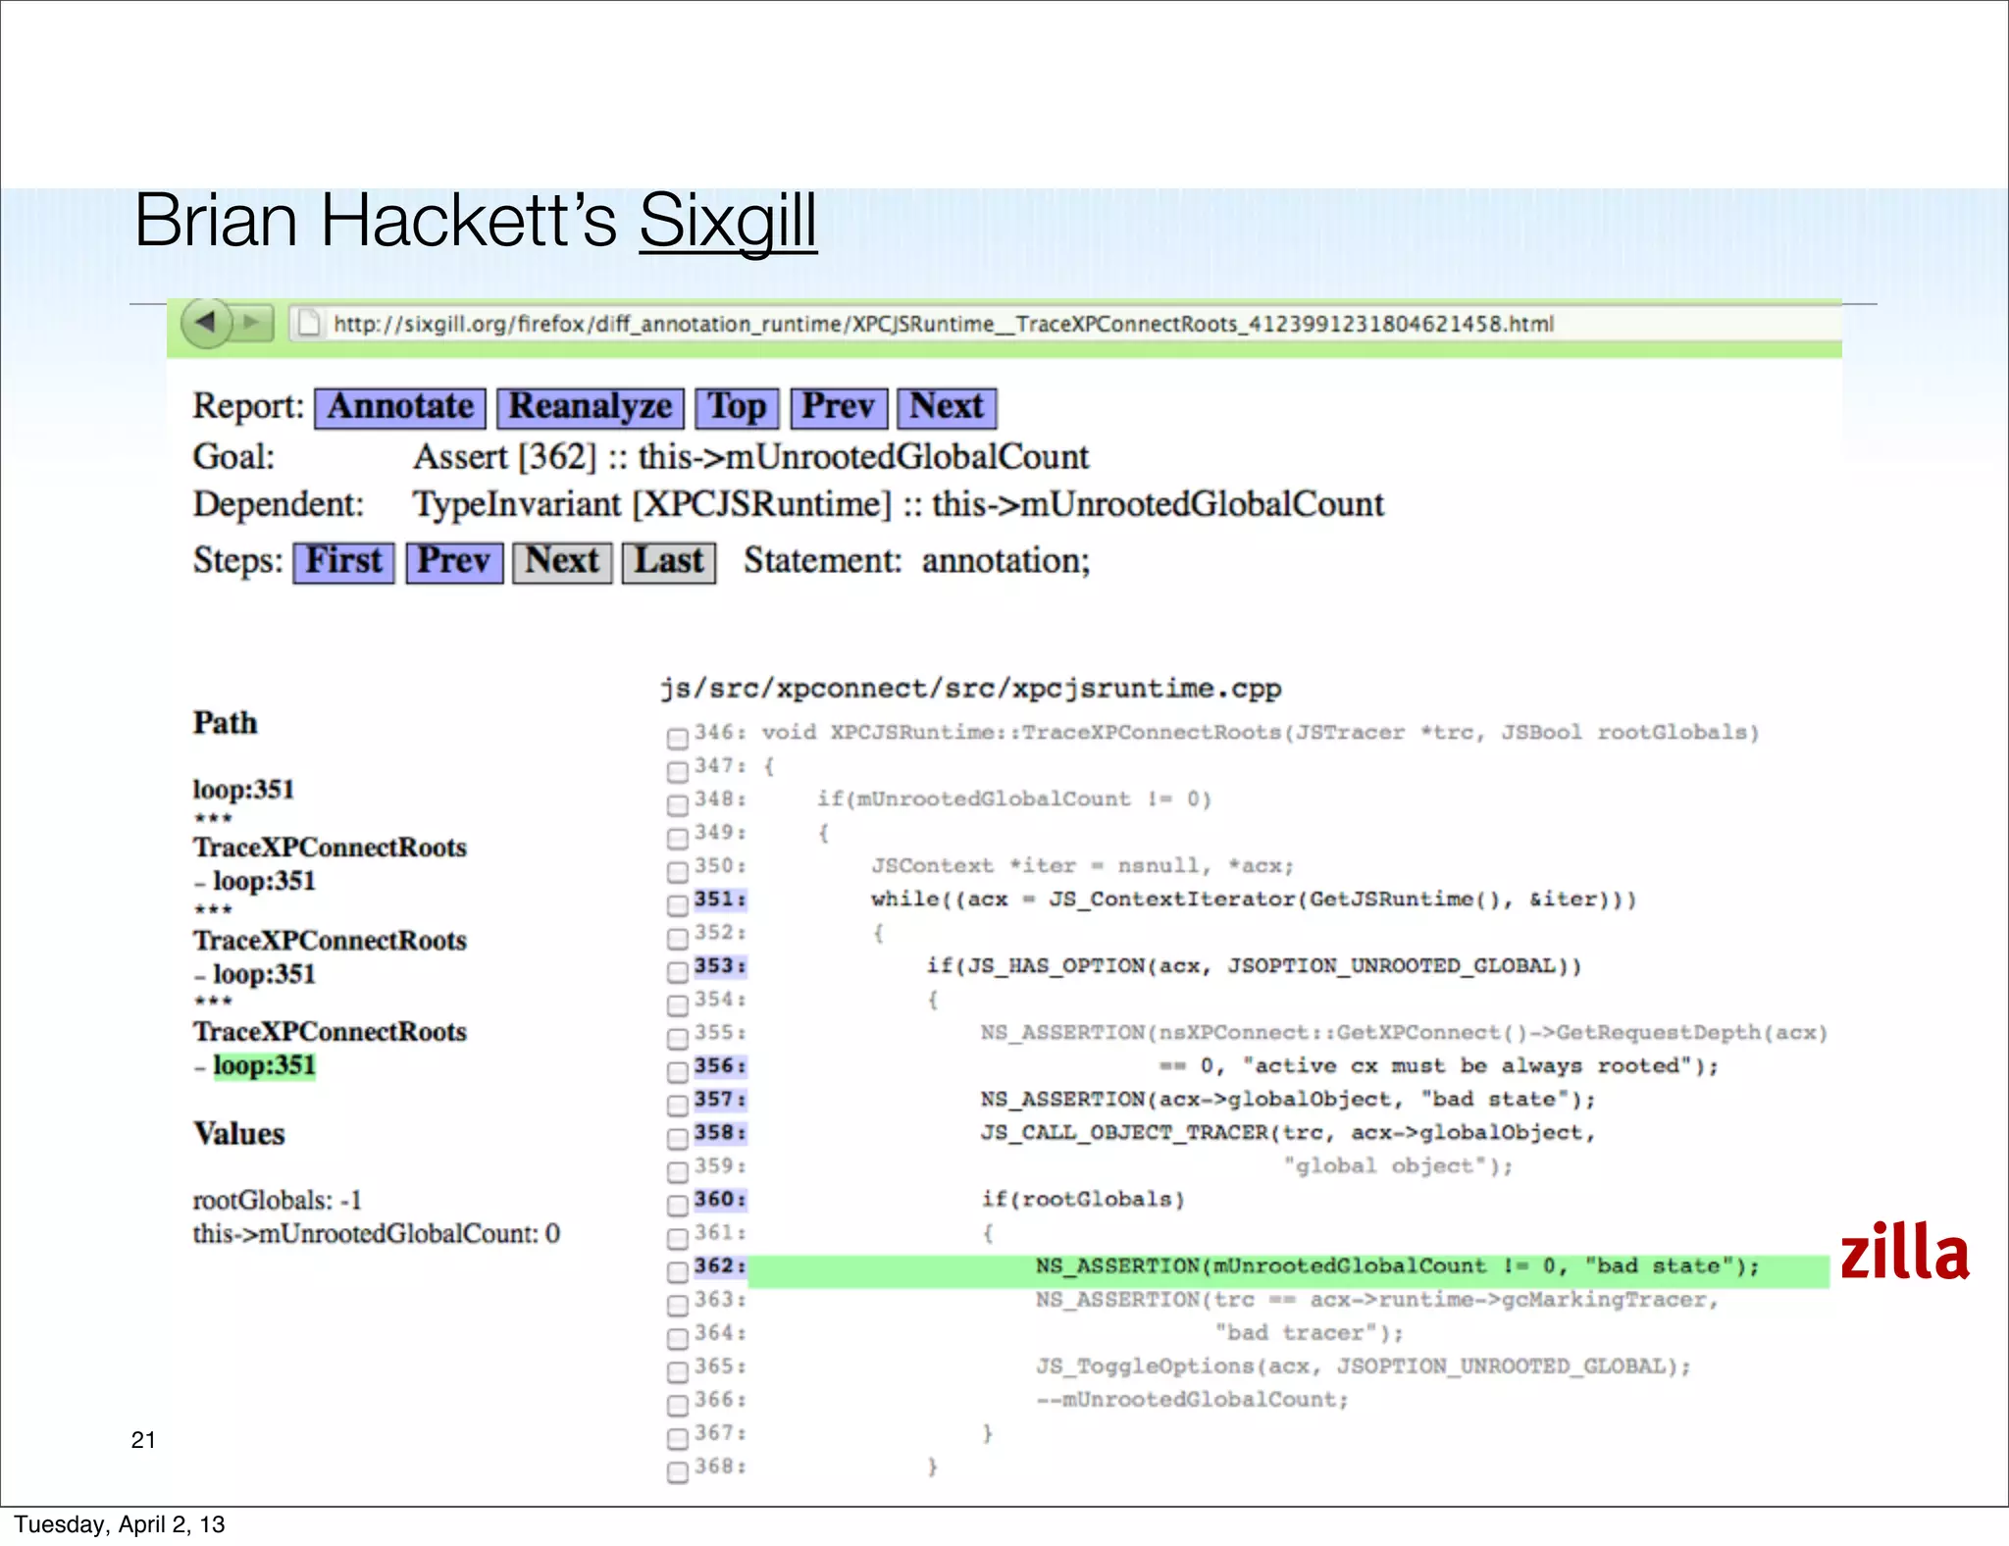Select the second loop:351 path entry
Image resolution: width=2009 pixels, height=1546 pixels.
pos(264,881)
